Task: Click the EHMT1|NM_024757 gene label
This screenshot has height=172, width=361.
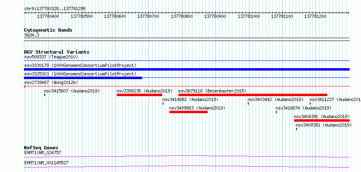Action: (43, 153)
